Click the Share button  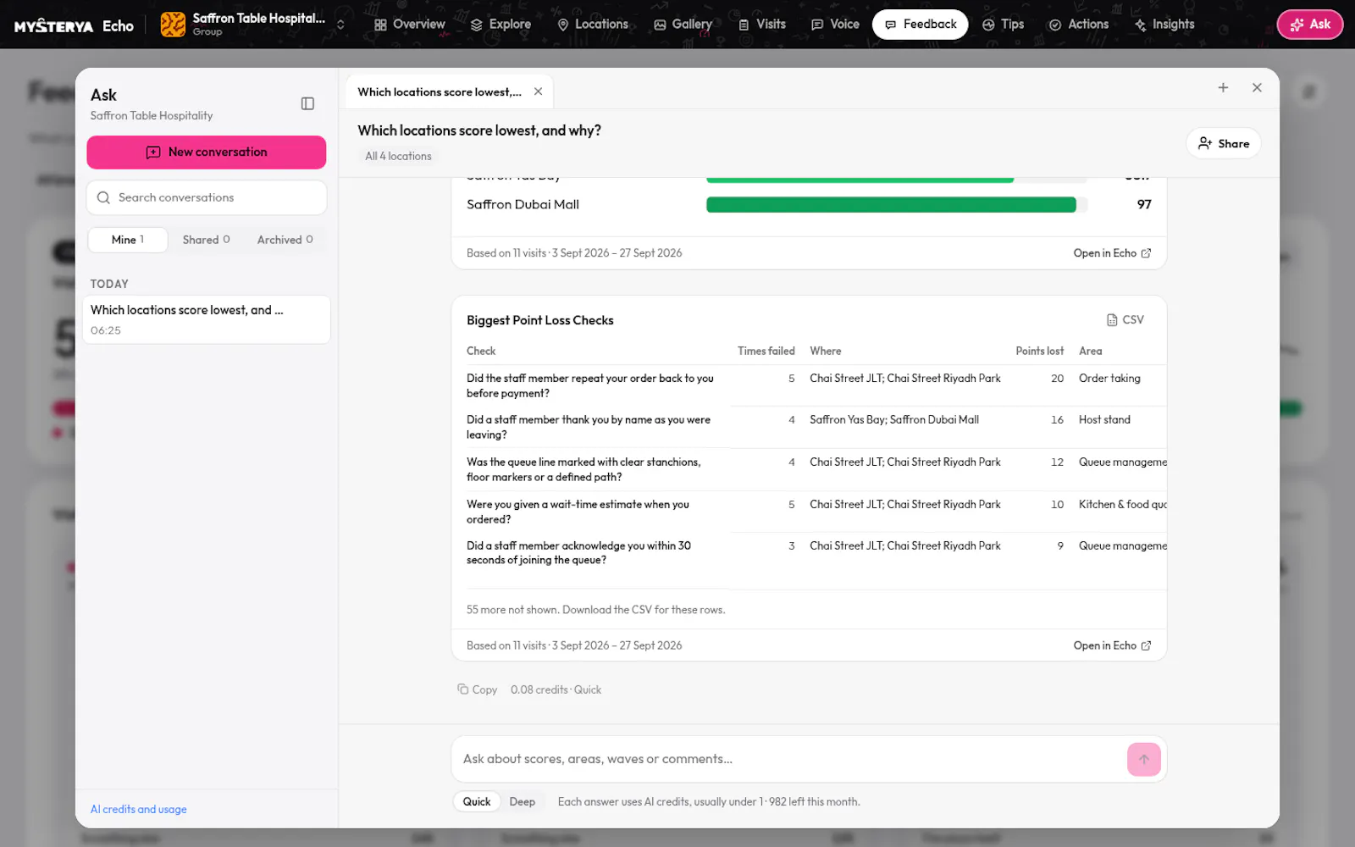(1223, 143)
